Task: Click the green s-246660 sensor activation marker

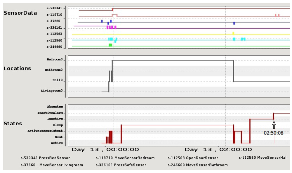Action: (x=110, y=45)
